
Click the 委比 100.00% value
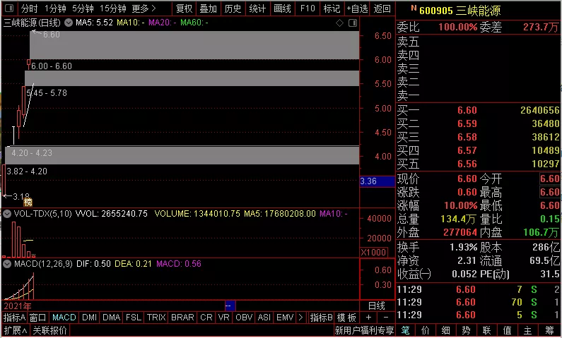coord(457,28)
